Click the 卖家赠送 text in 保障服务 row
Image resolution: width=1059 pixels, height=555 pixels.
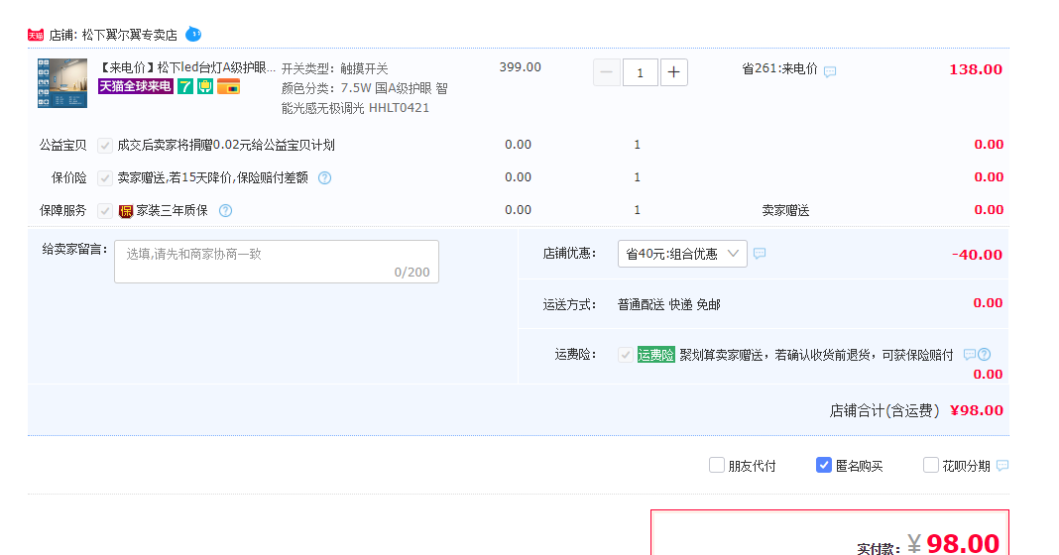(x=785, y=211)
